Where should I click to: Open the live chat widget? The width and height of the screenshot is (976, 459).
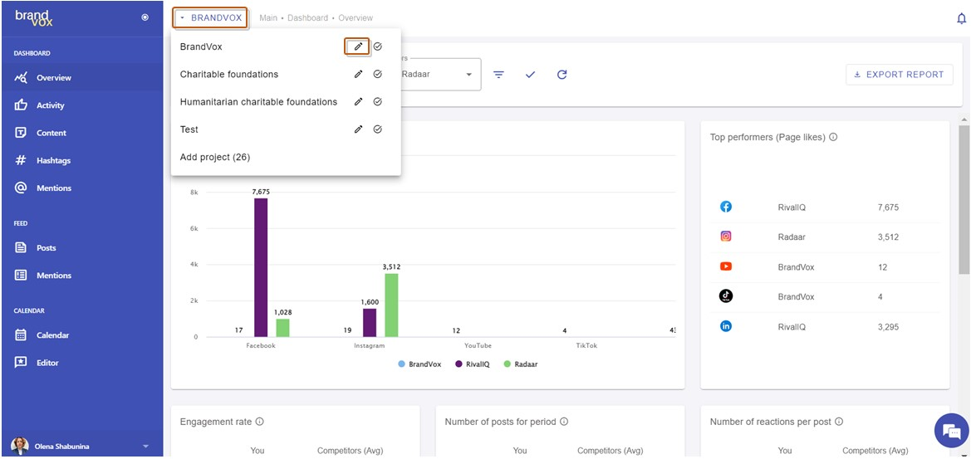coord(952,431)
